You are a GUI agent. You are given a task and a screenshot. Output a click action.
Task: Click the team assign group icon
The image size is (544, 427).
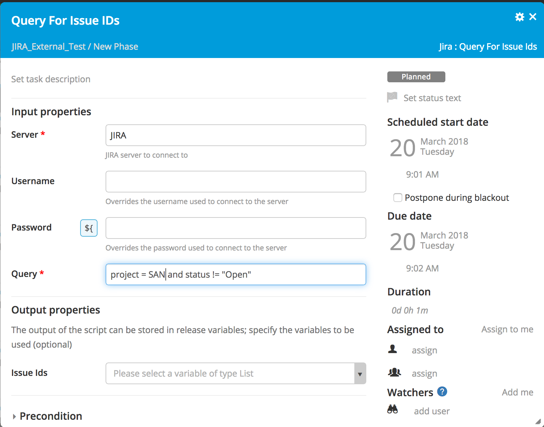coord(394,372)
